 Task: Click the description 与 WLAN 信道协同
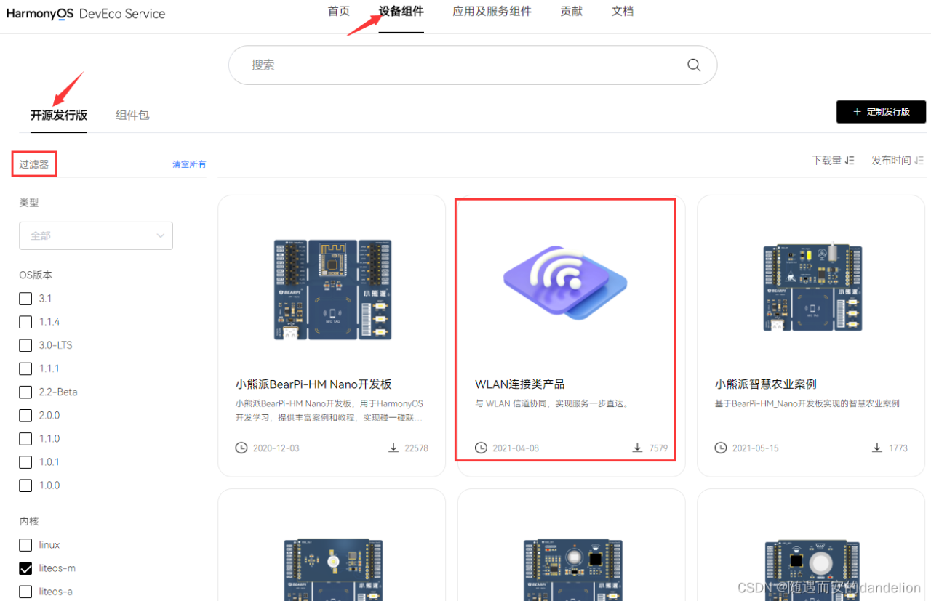(552, 403)
